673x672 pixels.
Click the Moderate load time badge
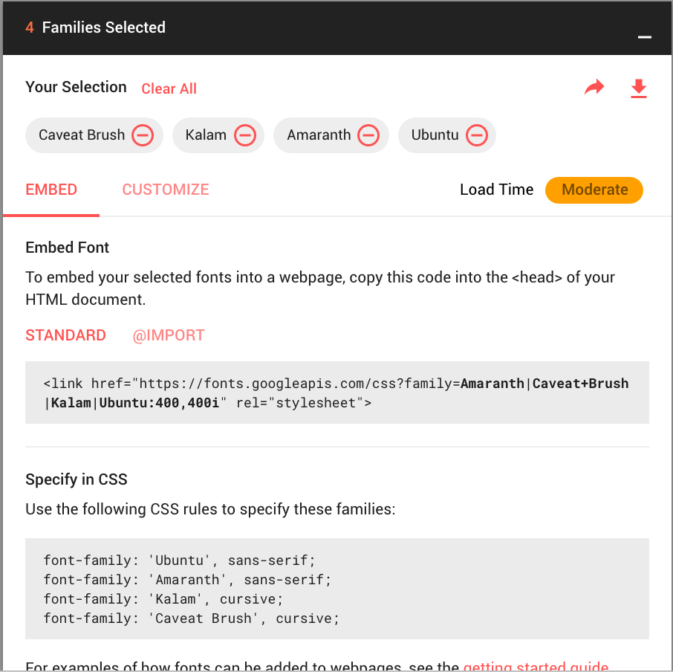(594, 190)
